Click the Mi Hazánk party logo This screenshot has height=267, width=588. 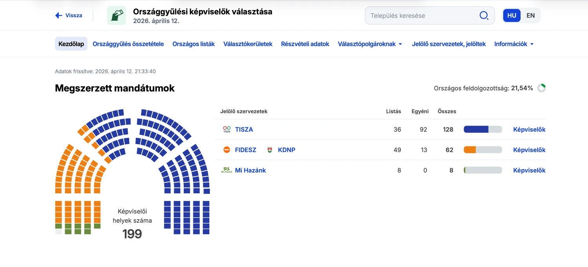(x=227, y=170)
